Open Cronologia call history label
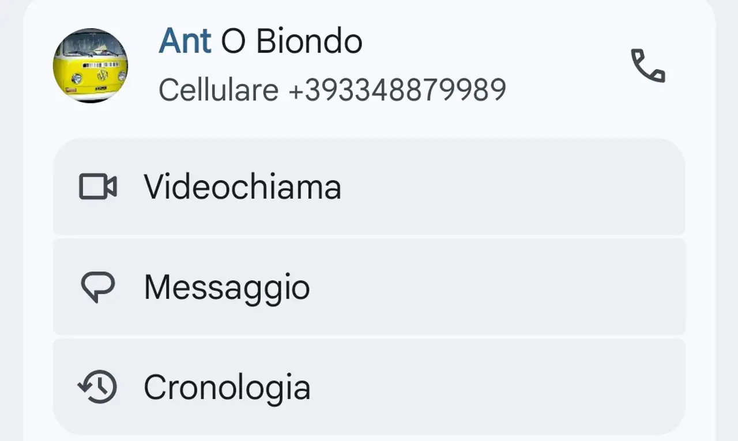Viewport: 738px width, 441px height. [227, 387]
